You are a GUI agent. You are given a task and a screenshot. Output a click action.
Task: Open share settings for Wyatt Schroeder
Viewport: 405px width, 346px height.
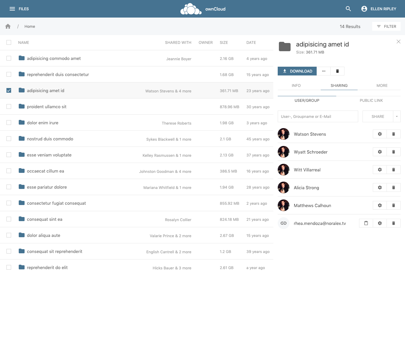[380, 152]
